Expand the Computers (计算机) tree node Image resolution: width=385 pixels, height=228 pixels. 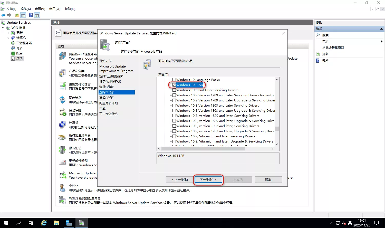point(8,38)
